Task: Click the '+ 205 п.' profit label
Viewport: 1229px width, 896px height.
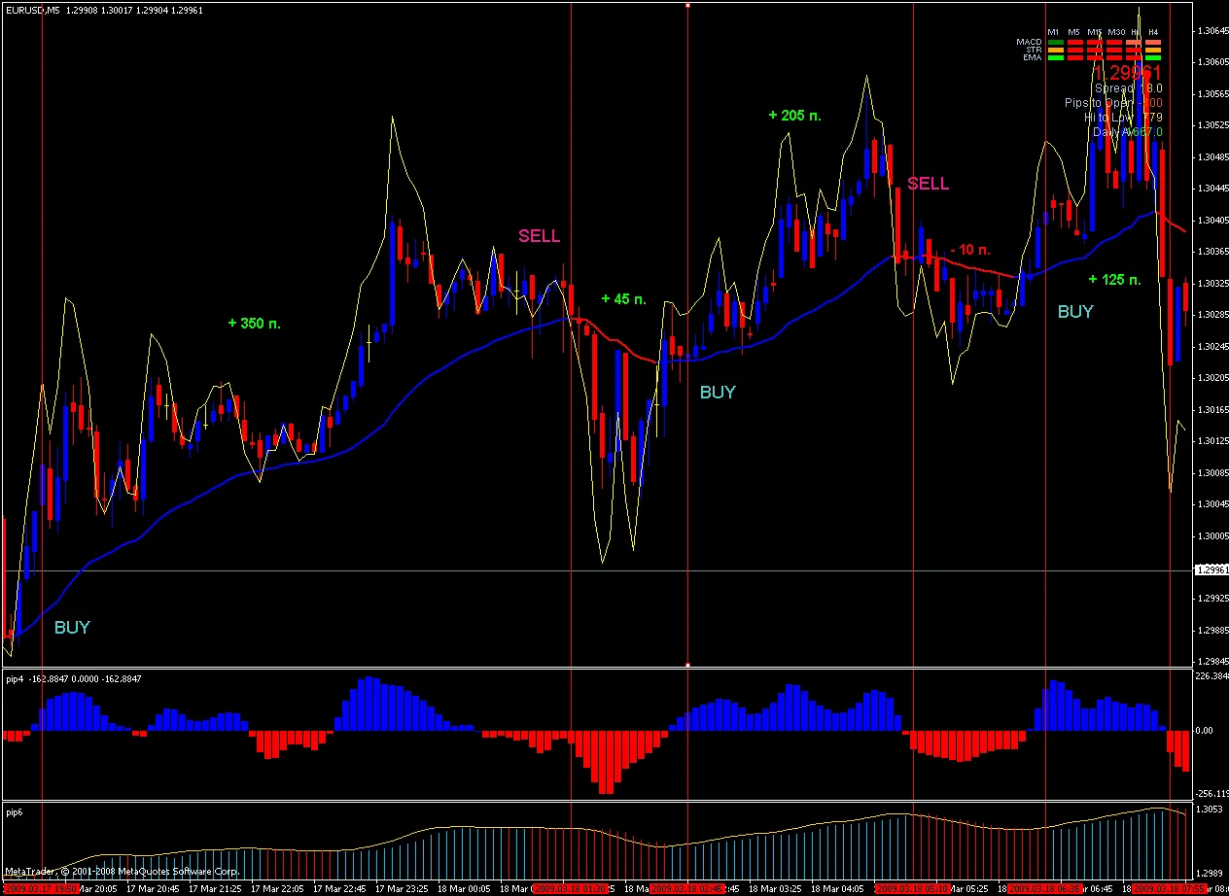Action: [794, 115]
